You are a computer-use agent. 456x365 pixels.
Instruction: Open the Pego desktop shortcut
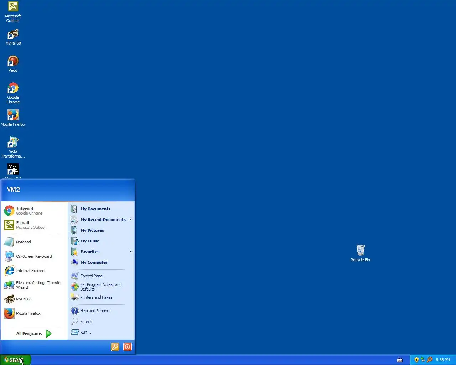[13, 64]
